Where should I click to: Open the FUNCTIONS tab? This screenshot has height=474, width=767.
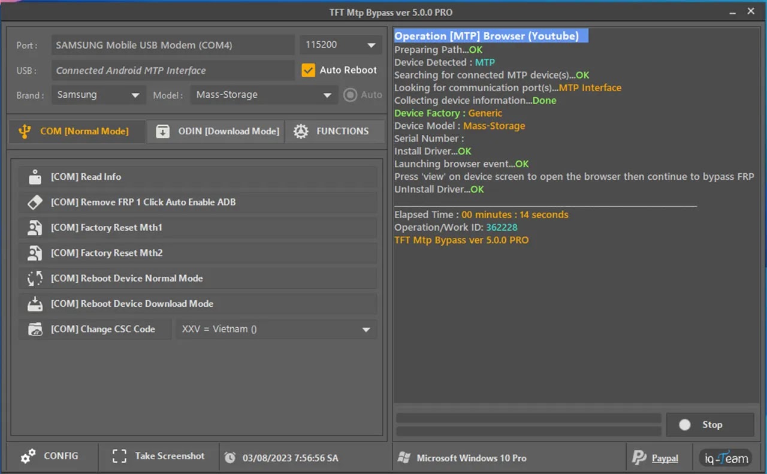click(x=334, y=131)
